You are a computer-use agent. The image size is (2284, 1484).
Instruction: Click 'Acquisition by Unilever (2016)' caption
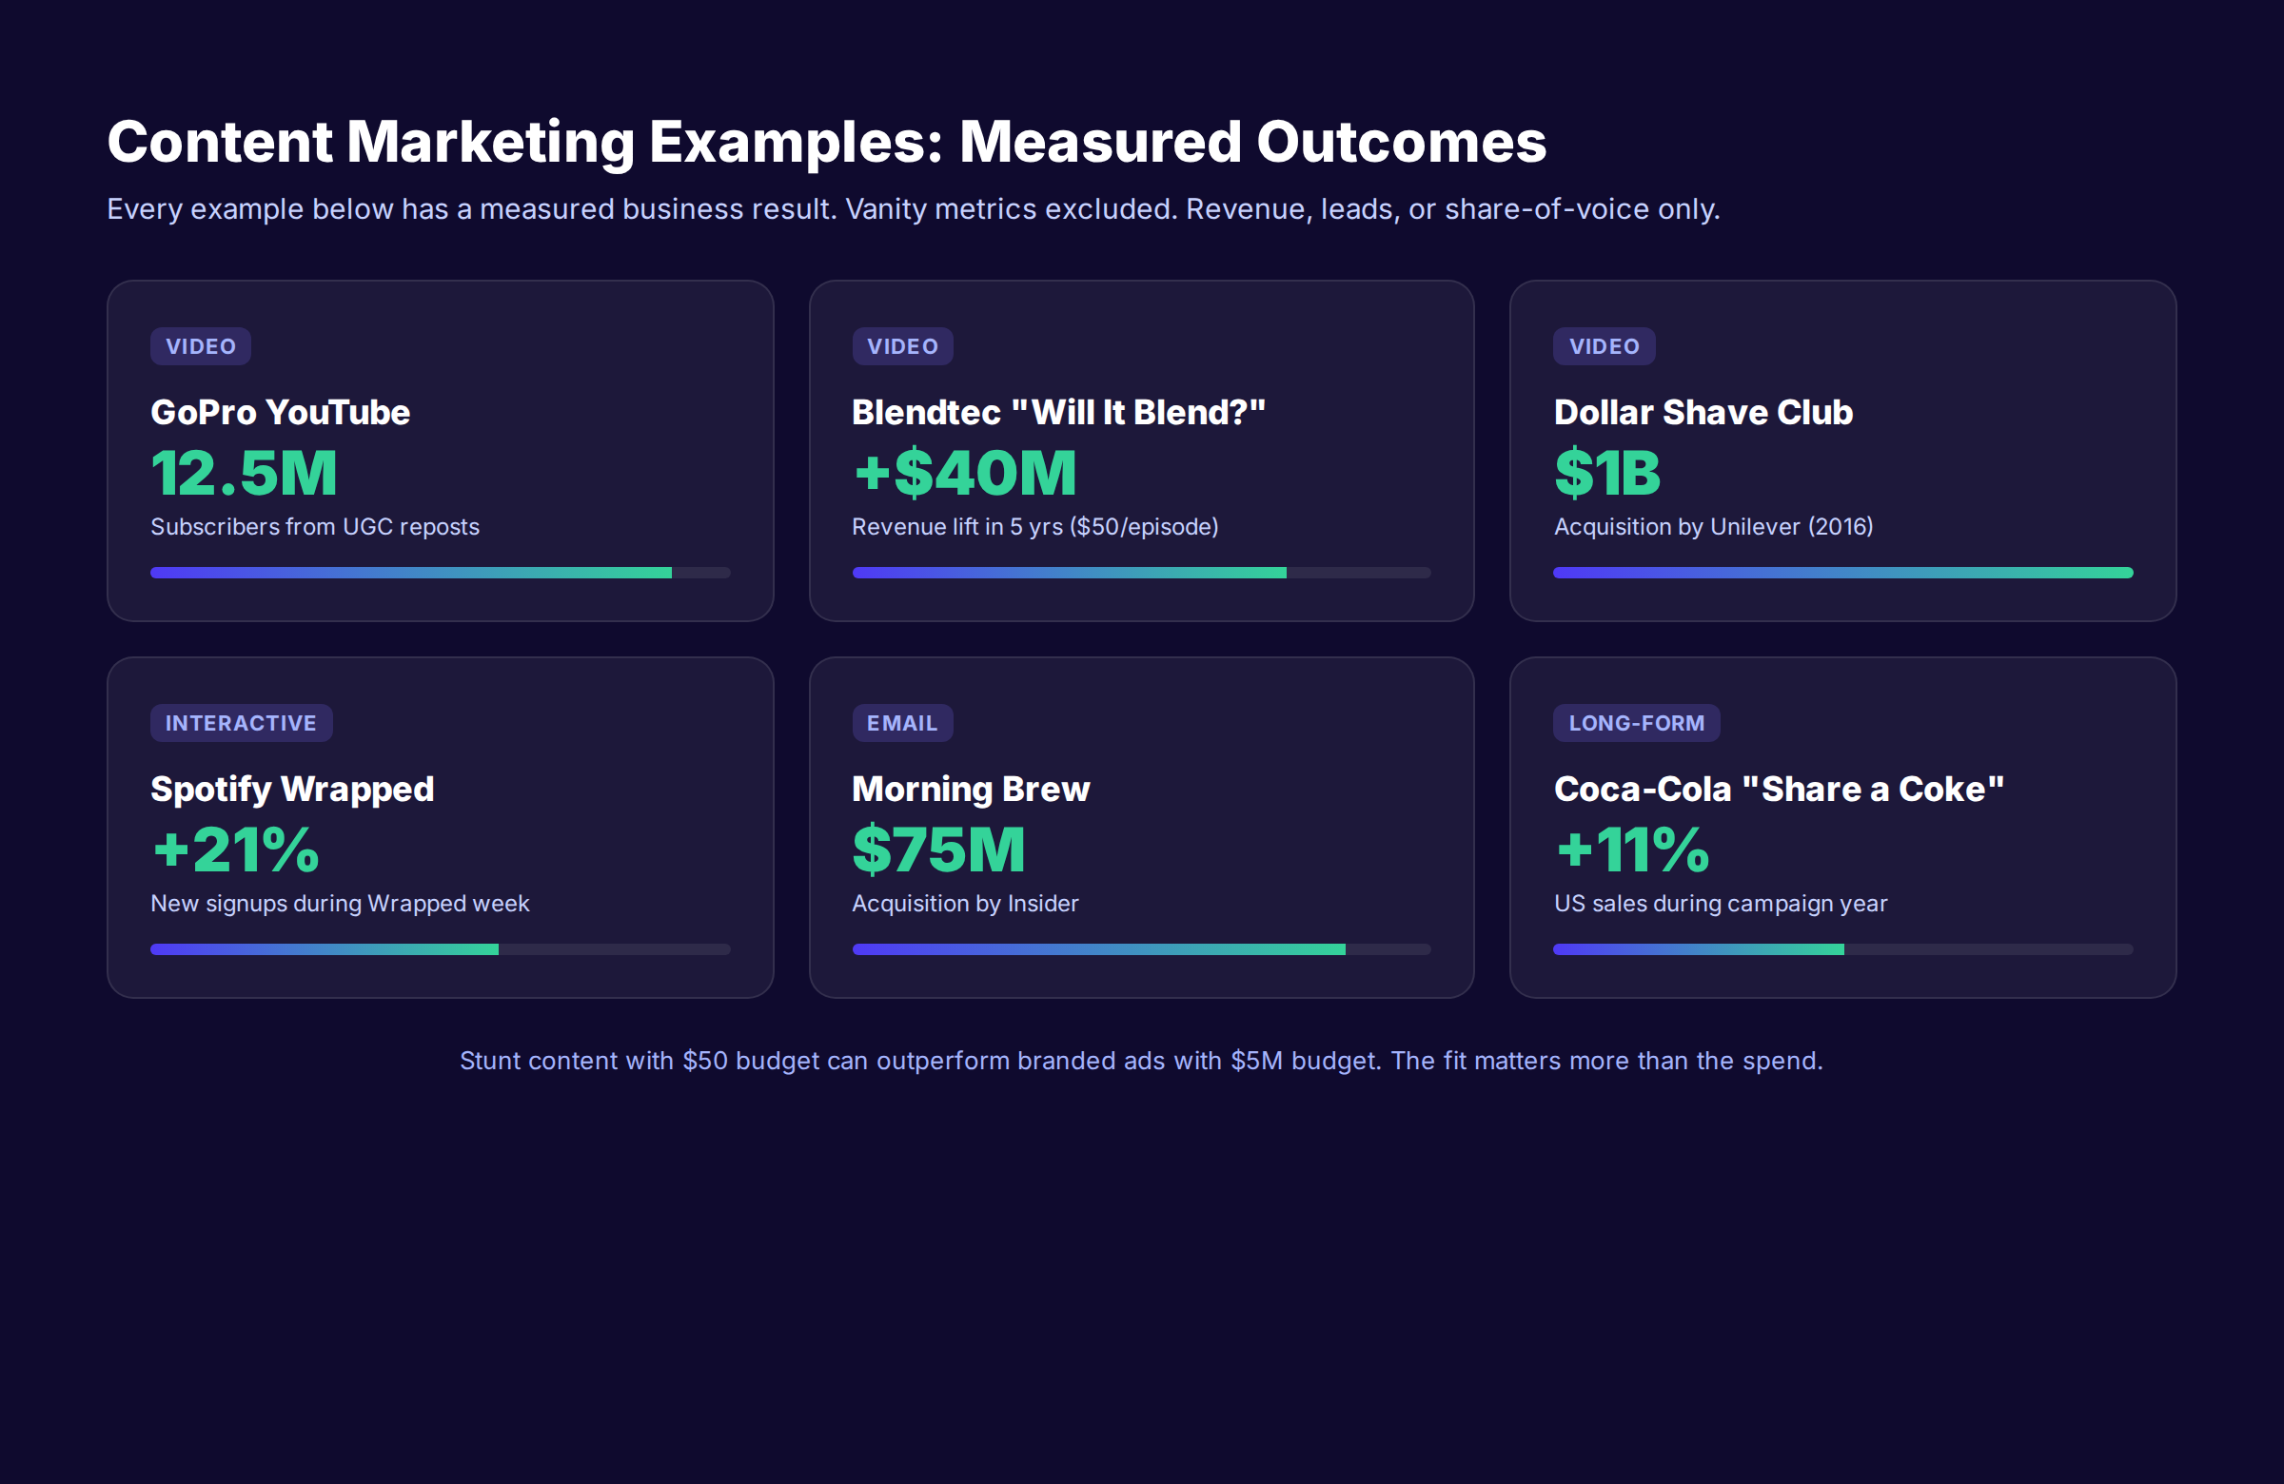1713,527
